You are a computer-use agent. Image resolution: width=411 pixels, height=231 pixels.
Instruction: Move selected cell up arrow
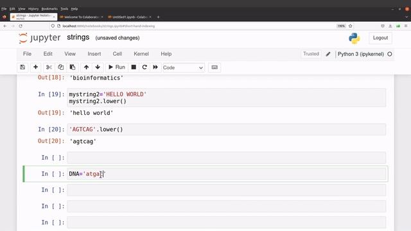(x=86, y=67)
